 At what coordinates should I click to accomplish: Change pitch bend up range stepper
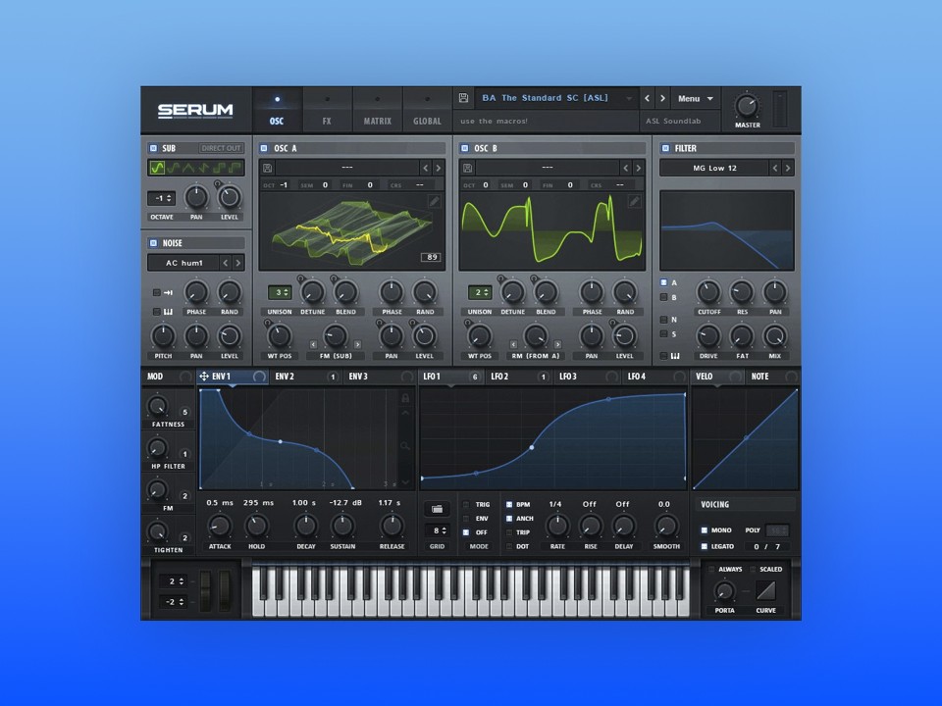pyautogui.click(x=174, y=581)
